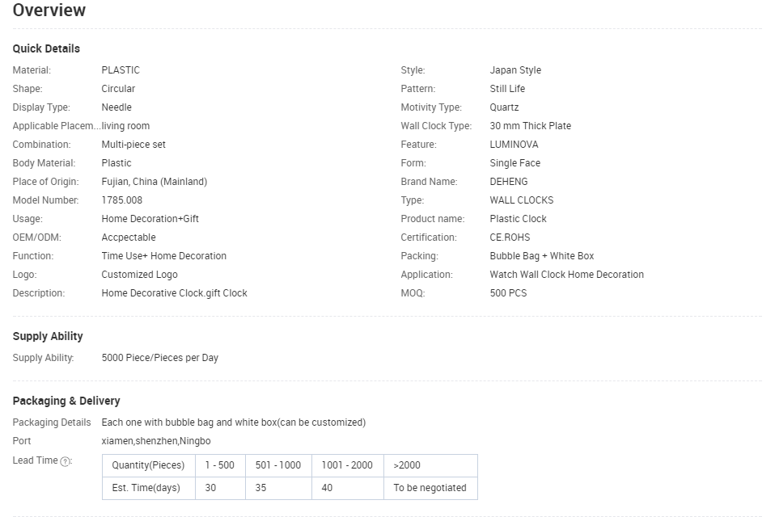The image size is (775, 517).
Task: Select the To be negotiated cell
Action: 430,488
